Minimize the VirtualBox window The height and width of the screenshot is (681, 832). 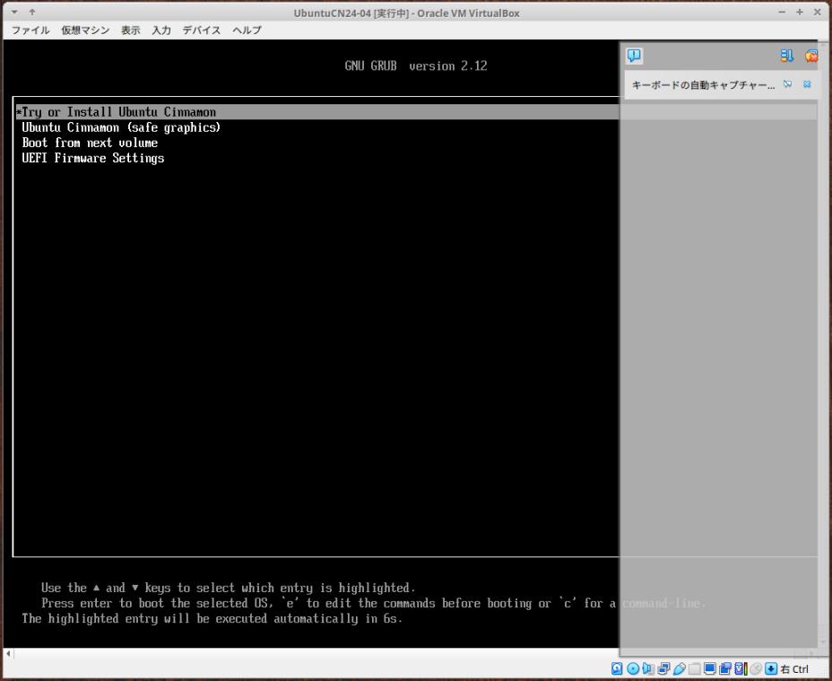tap(782, 12)
